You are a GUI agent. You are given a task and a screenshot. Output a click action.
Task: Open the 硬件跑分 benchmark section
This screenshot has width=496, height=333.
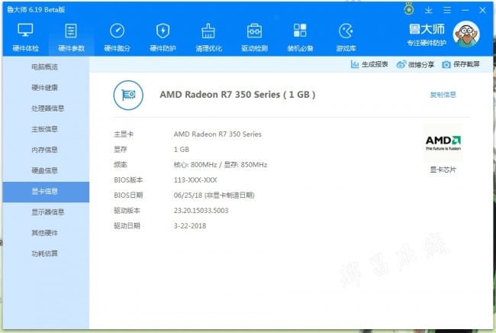(117, 37)
